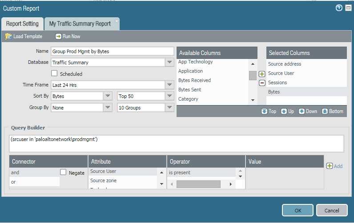Click the Operator list horizontal scrollbar
Image resolution: width=354 pixels, height=223 pixels.
[x=198, y=184]
